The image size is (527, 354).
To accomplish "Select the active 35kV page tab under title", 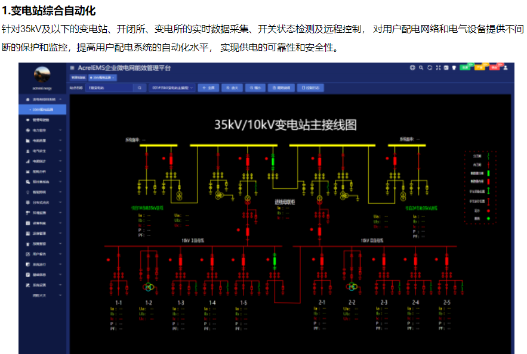I will pyautogui.click(x=103, y=78).
